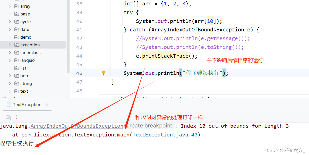This screenshot has height=155, width=309.
Task: Select the innerclass package name
Action: 30,53
